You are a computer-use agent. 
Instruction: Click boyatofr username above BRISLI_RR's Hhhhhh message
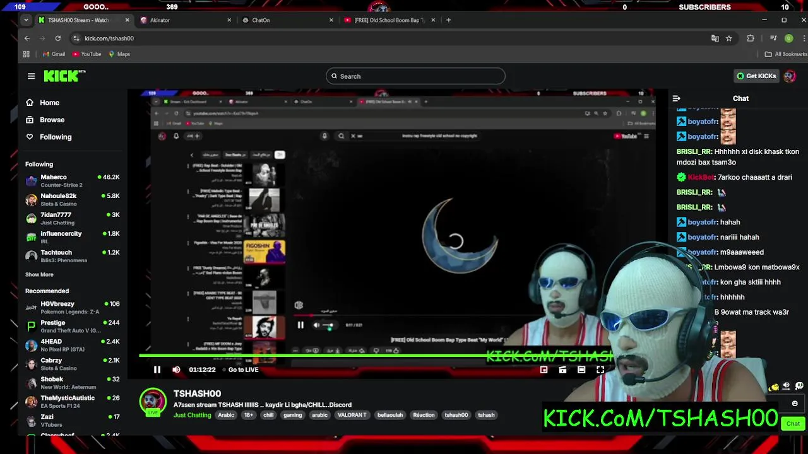point(703,137)
